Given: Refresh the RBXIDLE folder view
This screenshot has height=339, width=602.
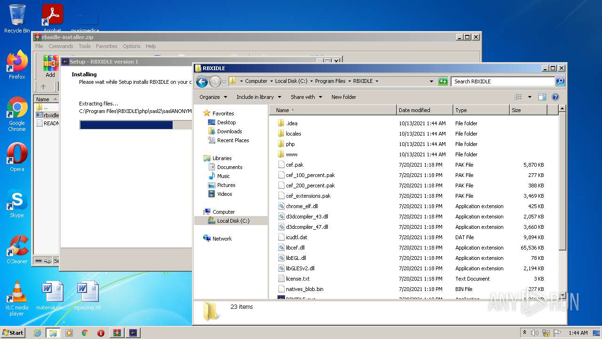Looking at the screenshot, I should (x=443, y=81).
